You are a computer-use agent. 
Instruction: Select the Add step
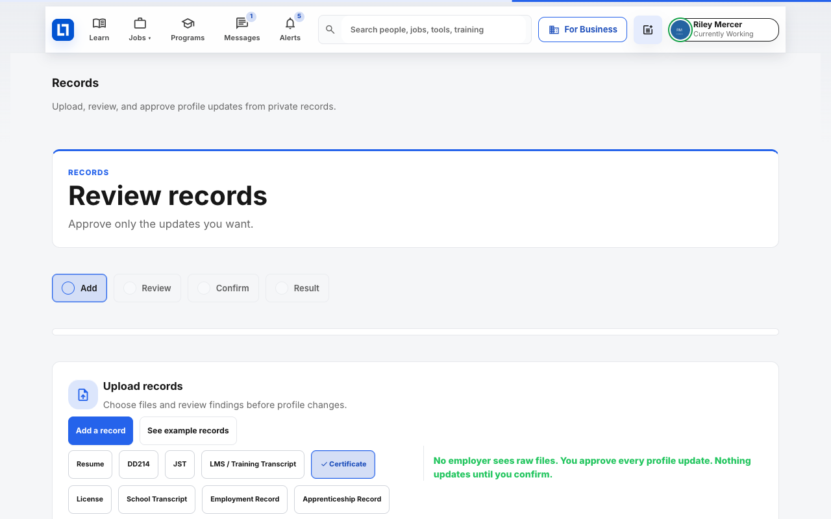coord(79,288)
